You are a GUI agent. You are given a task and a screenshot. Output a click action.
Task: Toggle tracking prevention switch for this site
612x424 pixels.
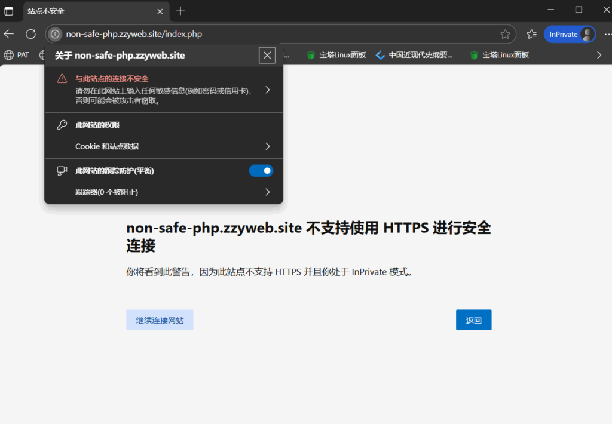tap(261, 171)
